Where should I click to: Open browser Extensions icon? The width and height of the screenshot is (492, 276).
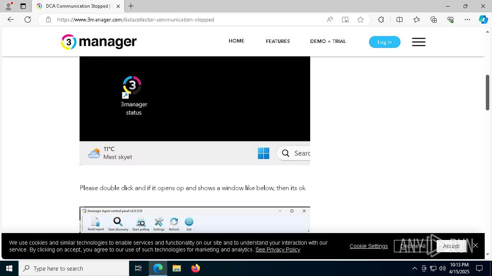(381, 20)
